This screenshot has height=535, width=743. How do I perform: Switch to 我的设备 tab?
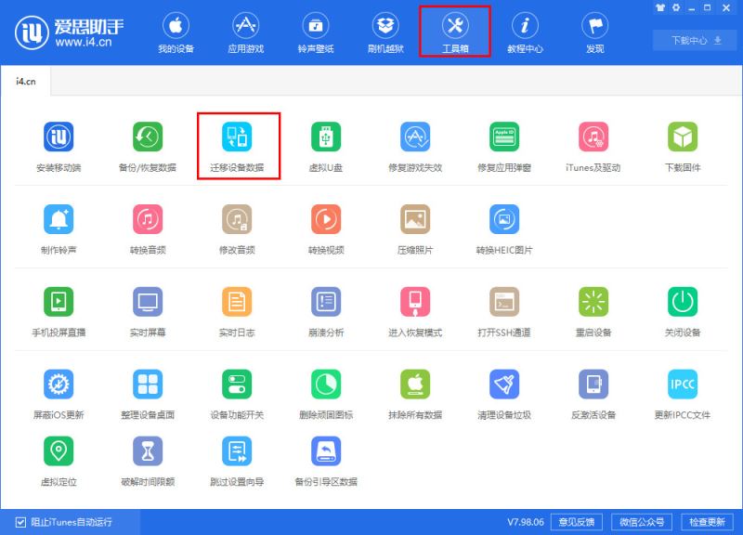tap(176, 33)
